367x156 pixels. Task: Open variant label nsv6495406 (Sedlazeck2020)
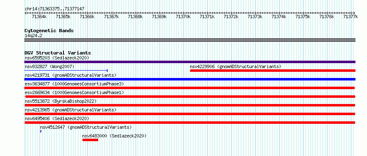(x=57, y=118)
